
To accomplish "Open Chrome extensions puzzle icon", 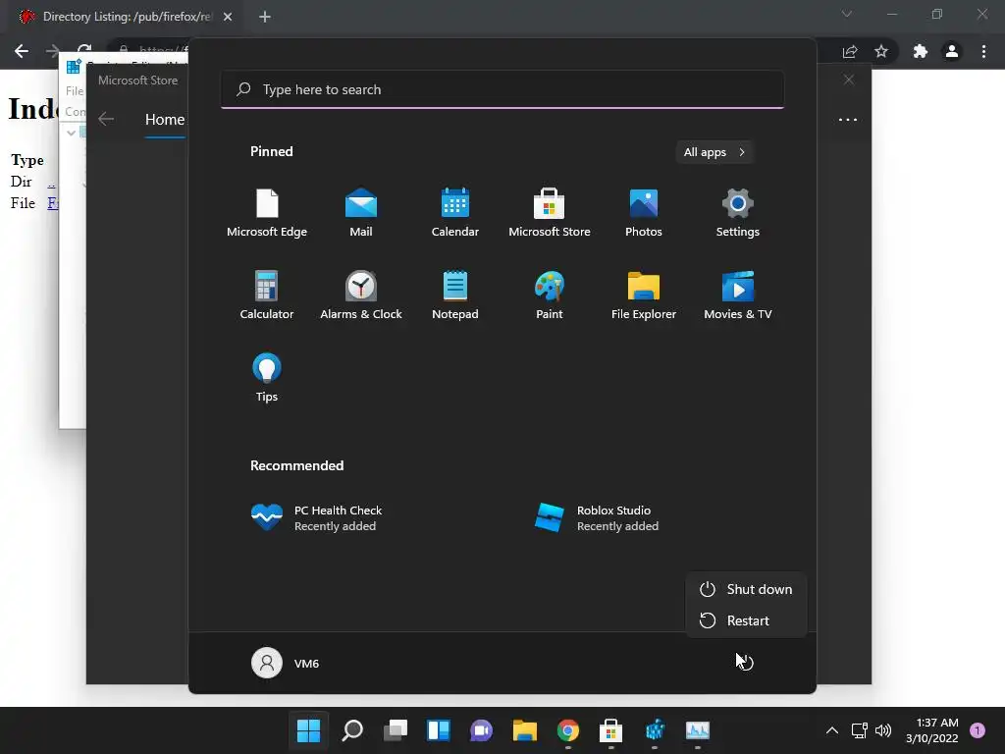I will click(921, 51).
